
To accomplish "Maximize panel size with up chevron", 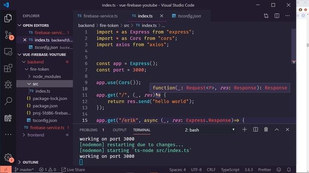I will (277, 130).
